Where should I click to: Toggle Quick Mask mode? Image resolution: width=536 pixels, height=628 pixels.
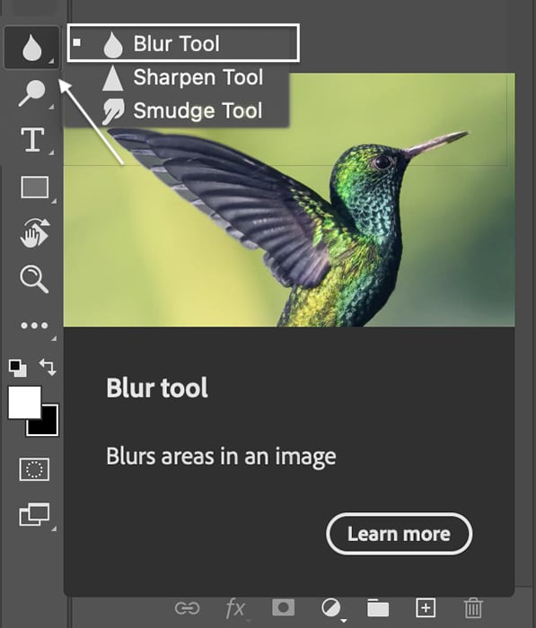tap(34, 469)
